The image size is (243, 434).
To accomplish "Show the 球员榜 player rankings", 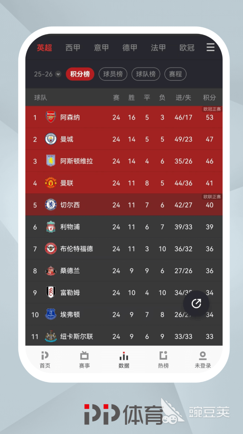I will click(113, 74).
